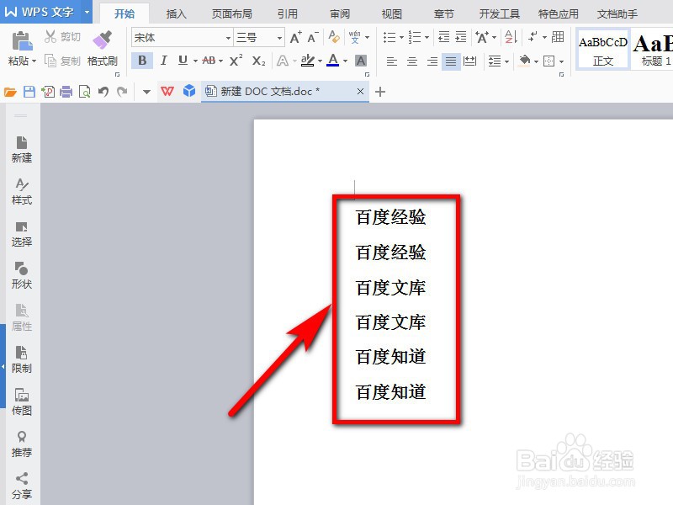Image resolution: width=673 pixels, height=505 pixels.
Task: Click the 样式 (Styles) sidebar button
Action: [x=22, y=191]
